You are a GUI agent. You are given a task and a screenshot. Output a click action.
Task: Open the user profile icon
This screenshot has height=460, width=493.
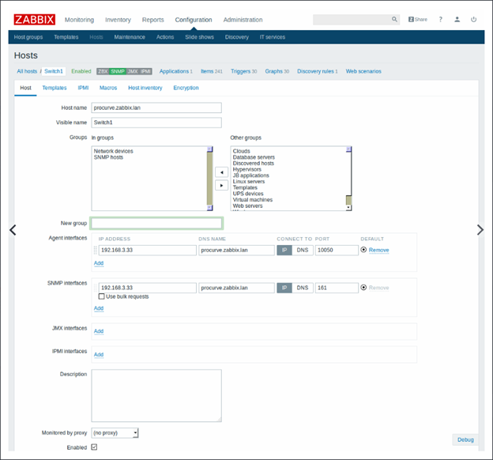click(457, 20)
